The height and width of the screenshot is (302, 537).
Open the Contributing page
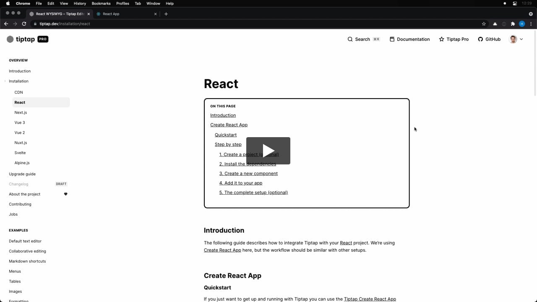20,204
